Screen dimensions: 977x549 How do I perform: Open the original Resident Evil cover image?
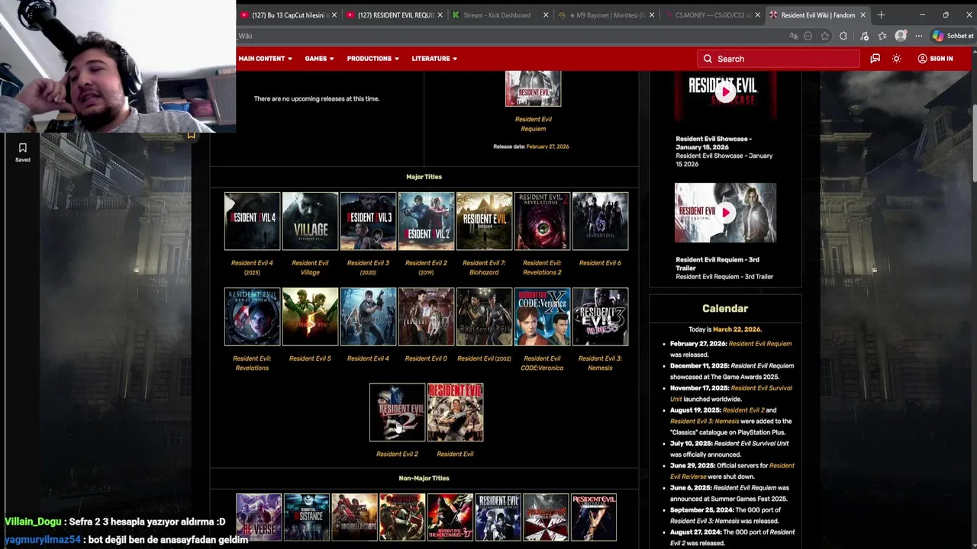(x=455, y=413)
